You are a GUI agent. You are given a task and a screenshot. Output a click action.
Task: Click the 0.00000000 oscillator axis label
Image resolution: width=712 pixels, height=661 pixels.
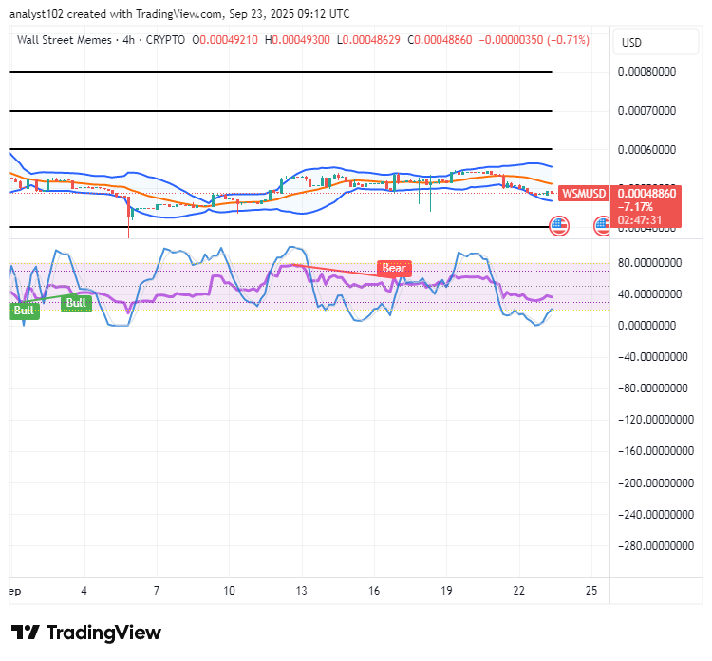click(x=646, y=325)
